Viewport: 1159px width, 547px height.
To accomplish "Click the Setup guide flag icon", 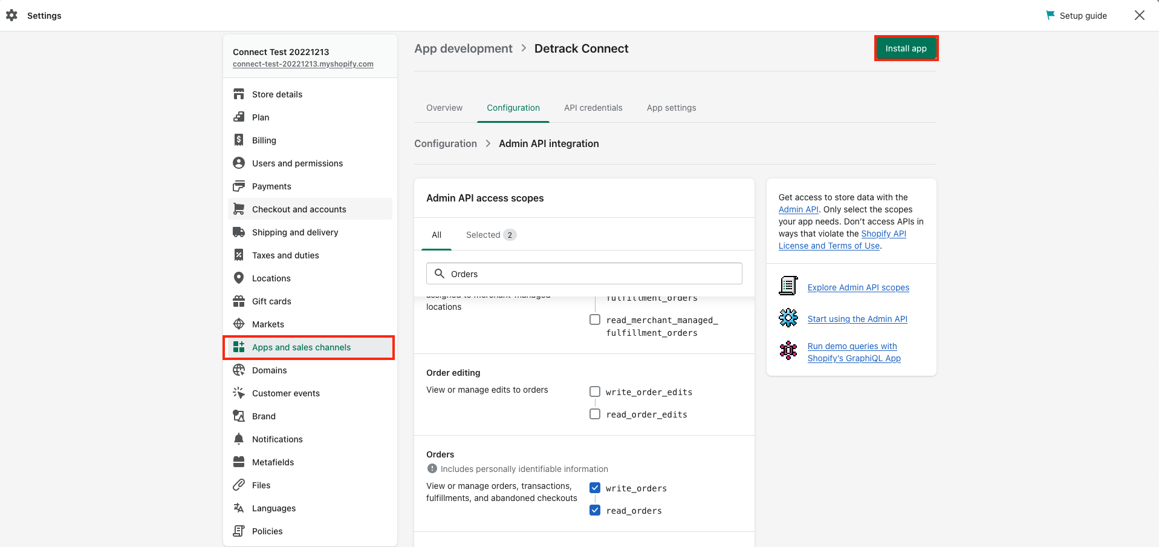I will point(1051,15).
